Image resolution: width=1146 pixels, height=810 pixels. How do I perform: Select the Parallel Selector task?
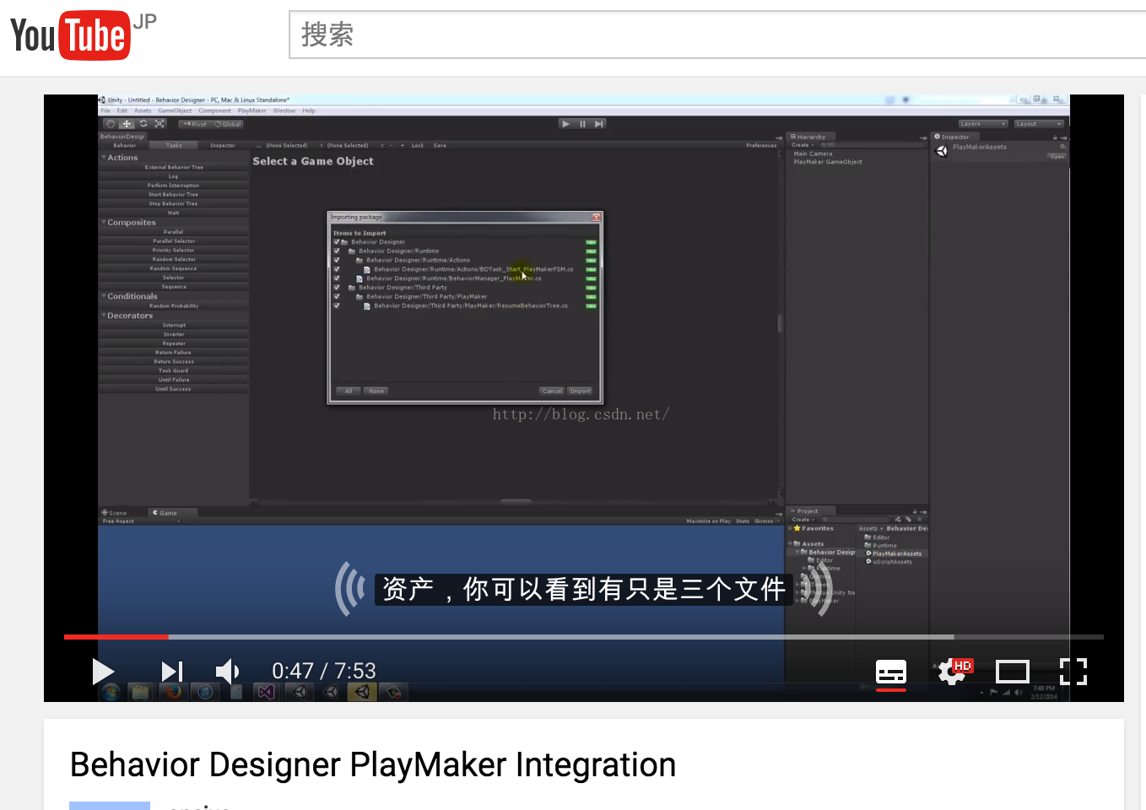[x=174, y=241]
